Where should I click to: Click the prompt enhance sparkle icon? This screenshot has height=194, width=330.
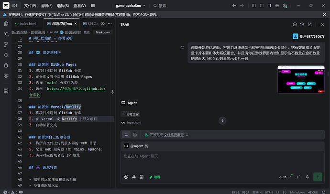pos(298,177)
